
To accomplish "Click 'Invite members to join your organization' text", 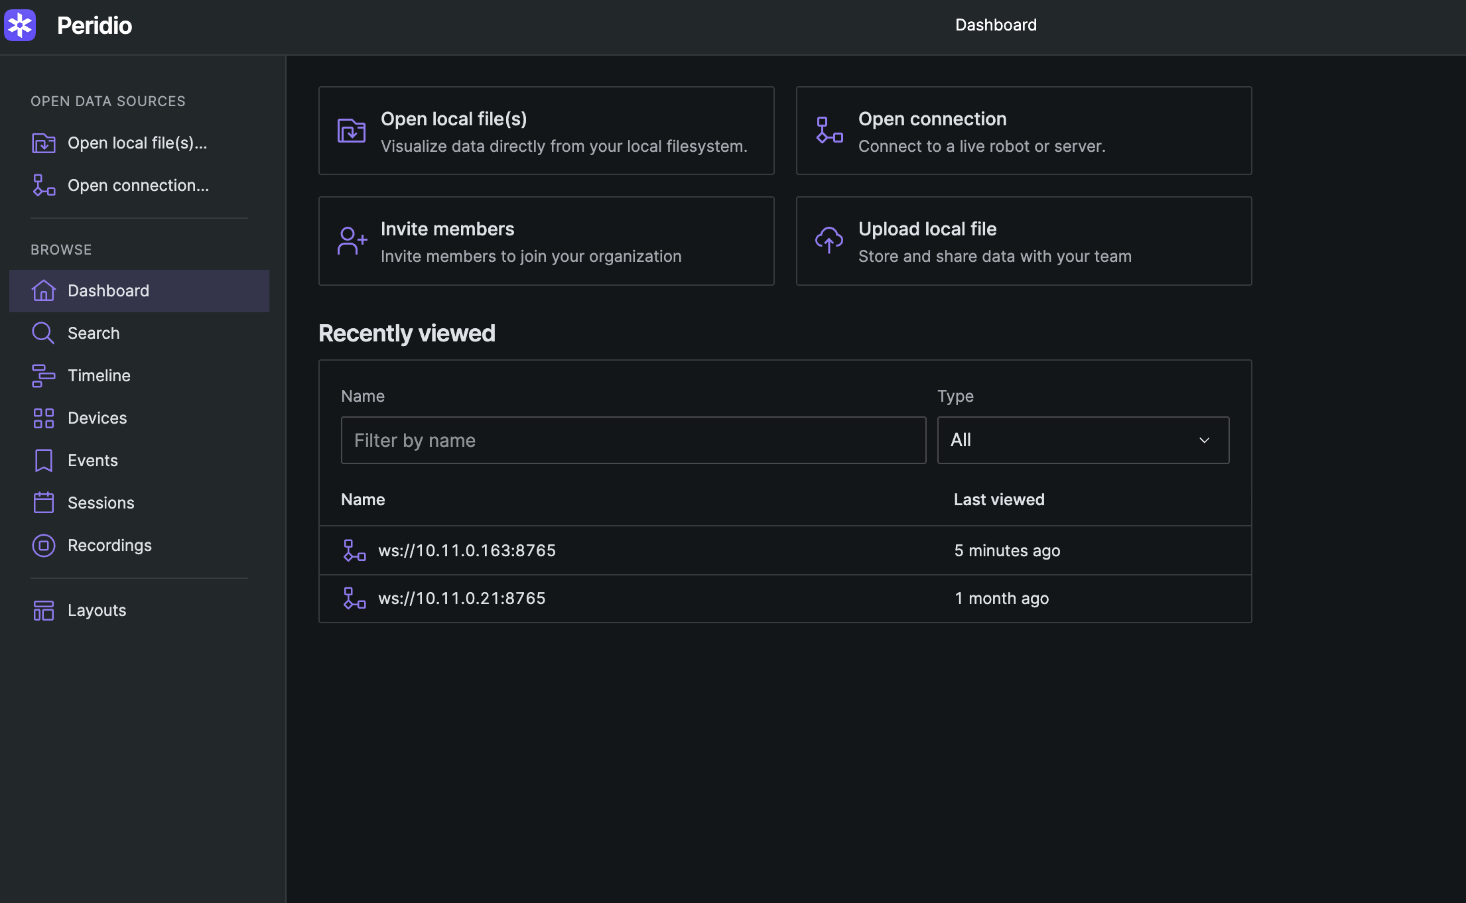I will tap(531, 256).
